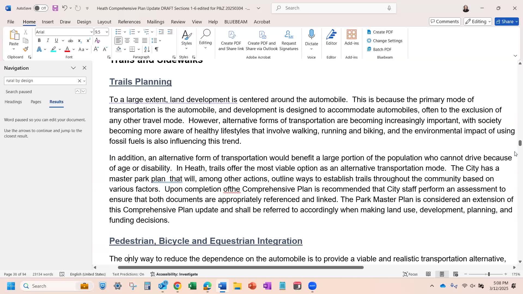Open the font size dropdown
This screenshot has width=523, height=294.
[x=107, y=32]
